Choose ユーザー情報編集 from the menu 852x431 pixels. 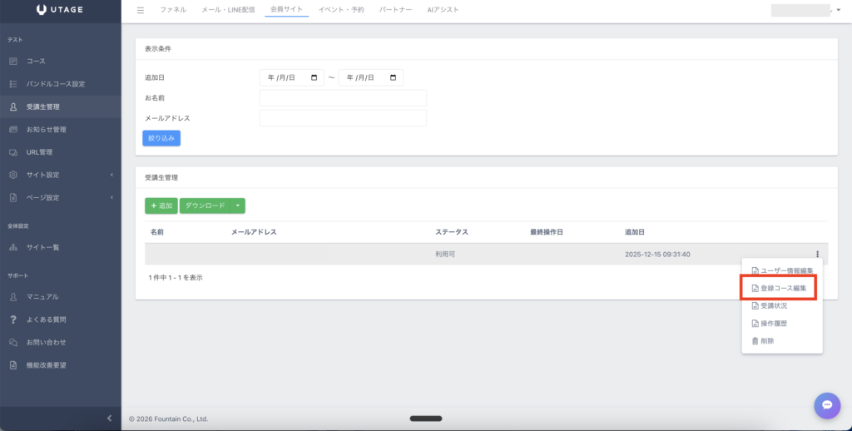pyautogui.click(x=782, y=270)
